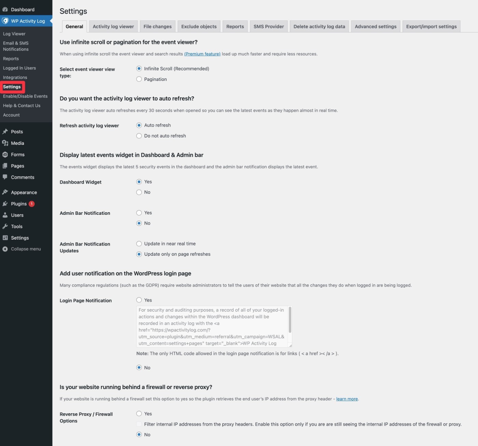
Task: Open Delete activity log data tab
Action: [x=319, y=27]
